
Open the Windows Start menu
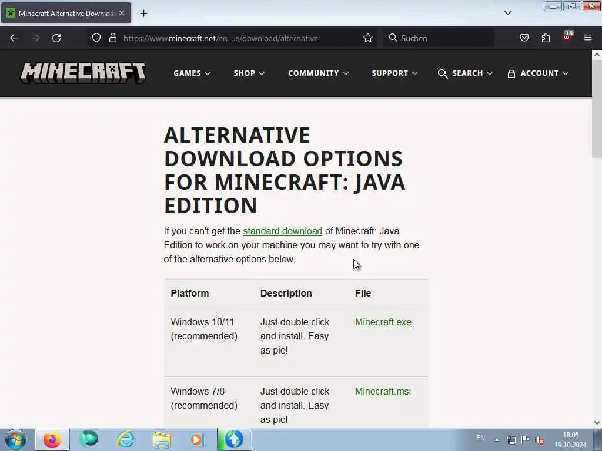[x=16, y=439]
